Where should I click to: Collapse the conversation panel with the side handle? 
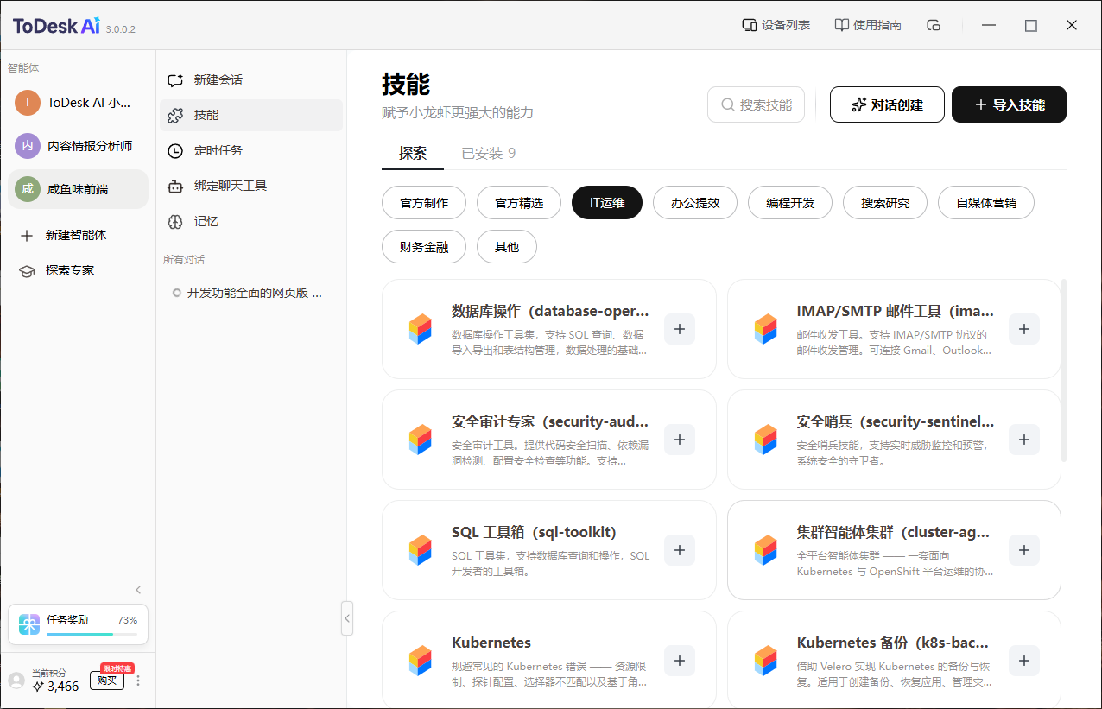coord(347,618)
